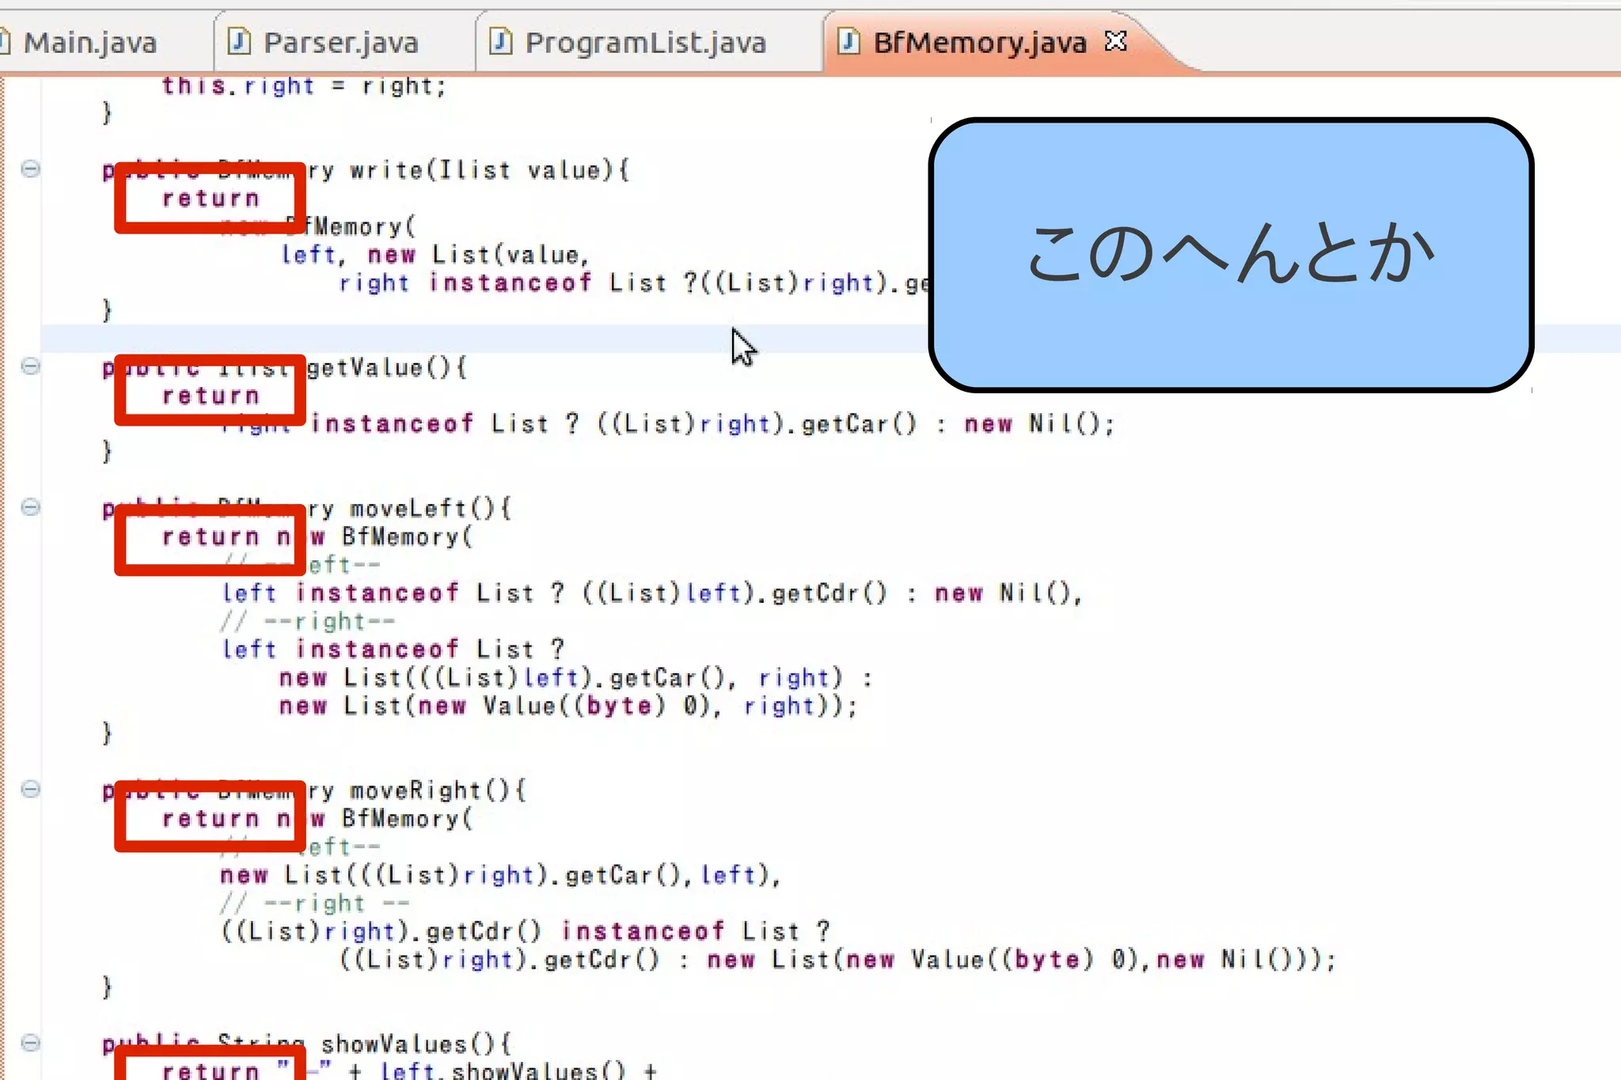Click the red-boxed return in moveLeft method
The width and height of the screenshot is (1621, 1080).
[211, 537]
